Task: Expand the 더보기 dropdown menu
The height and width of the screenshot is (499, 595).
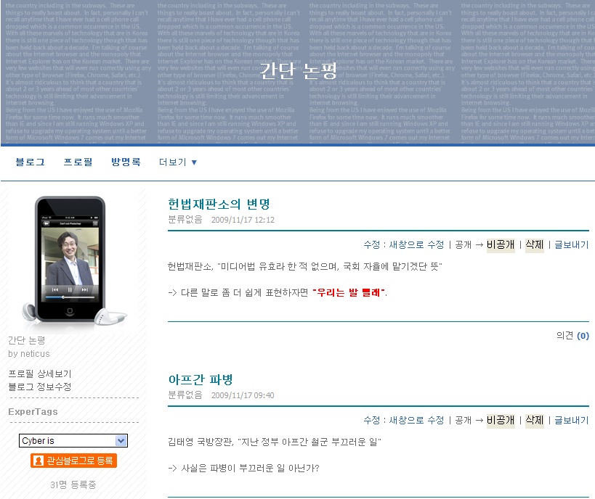Action: [177, 162]
